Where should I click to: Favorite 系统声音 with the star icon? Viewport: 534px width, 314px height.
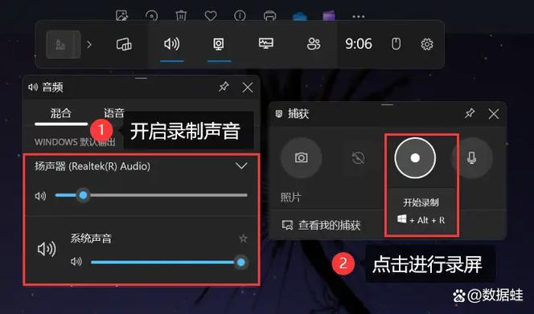243,239
